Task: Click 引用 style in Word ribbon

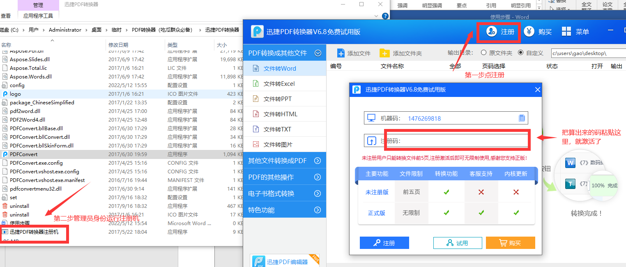Action: 491,5
